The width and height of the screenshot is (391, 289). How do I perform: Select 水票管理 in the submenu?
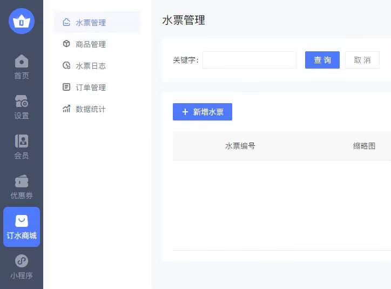pos(91,23)
